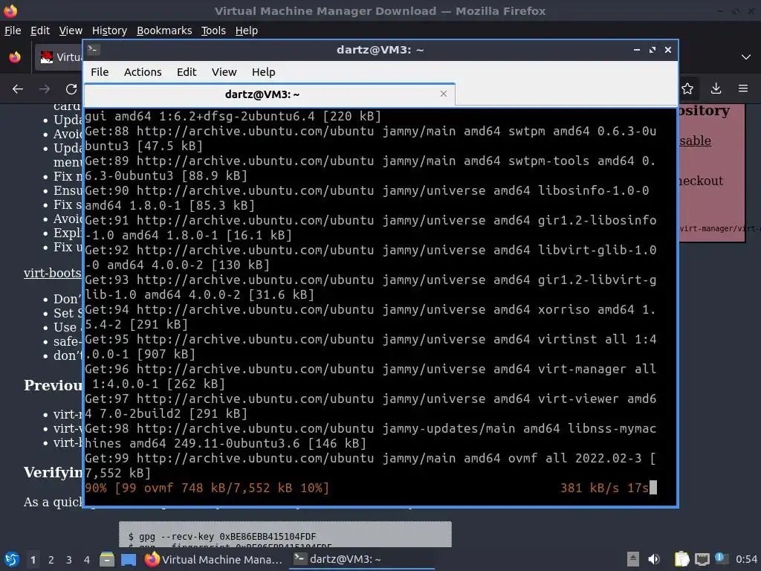Select the Virtual Machine Manager Firefox tab

(59, 57)
